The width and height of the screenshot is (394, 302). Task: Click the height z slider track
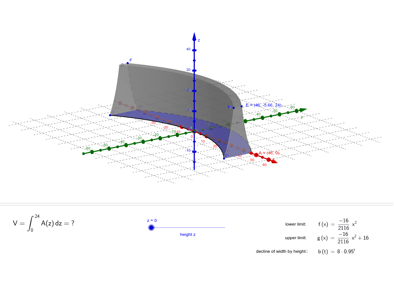(188, 228)
